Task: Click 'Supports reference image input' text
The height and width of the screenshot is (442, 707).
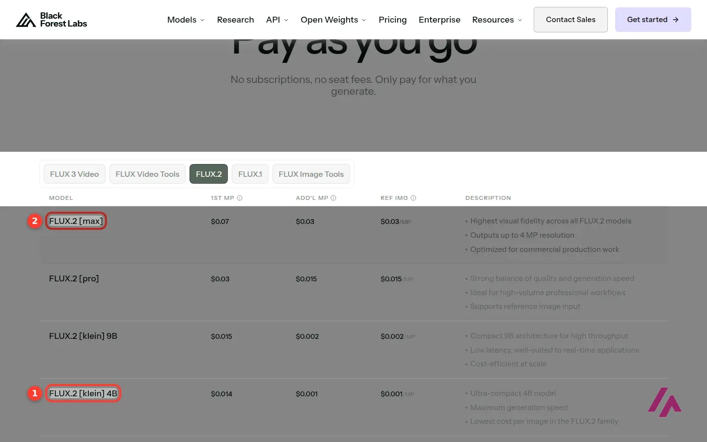Action: (x=525, y=306)
